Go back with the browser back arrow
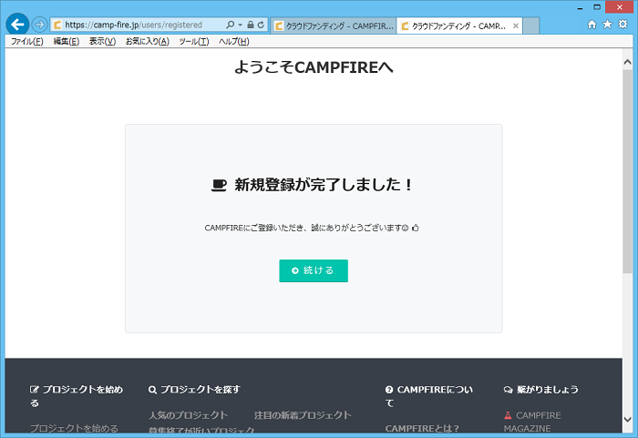638x438 pixels. tap(17, 25)
